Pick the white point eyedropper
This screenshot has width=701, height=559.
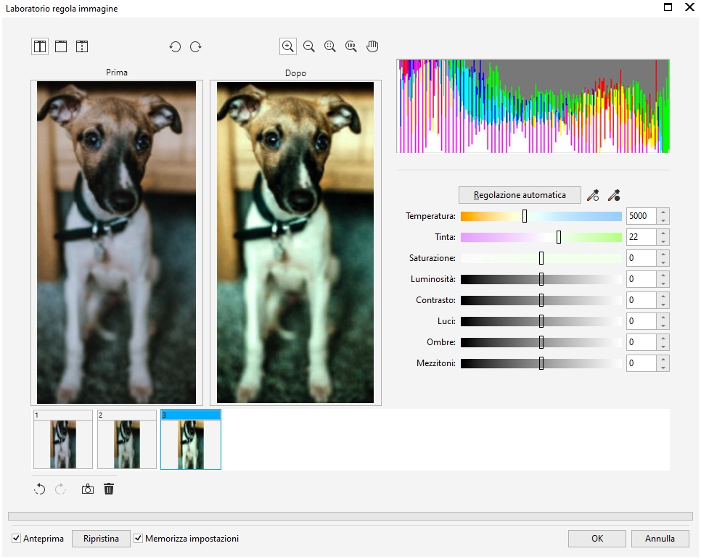tap(593, 195)
